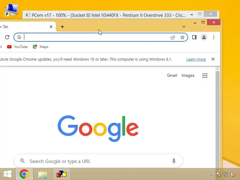Close the New Tab tab
The width and height of the screenshot is (240, 180).
pyautogui.click(x=51, y=27)
